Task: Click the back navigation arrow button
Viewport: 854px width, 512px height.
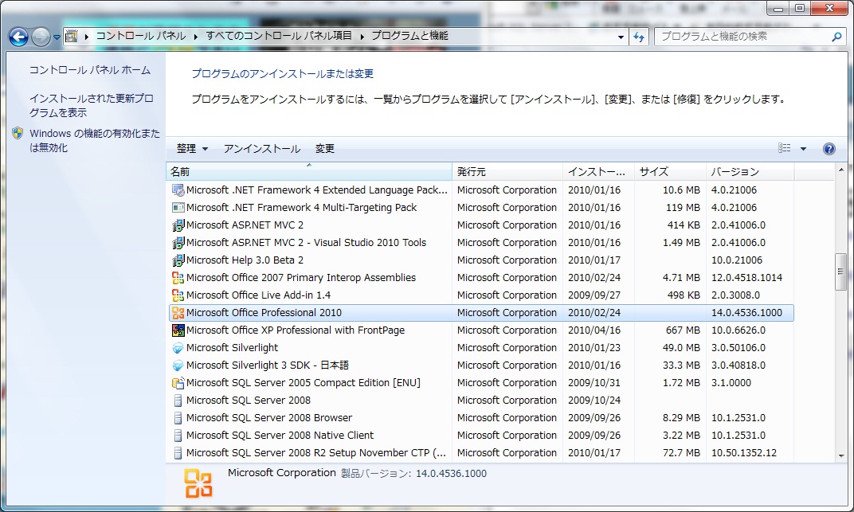Action: tap(19, 37)
